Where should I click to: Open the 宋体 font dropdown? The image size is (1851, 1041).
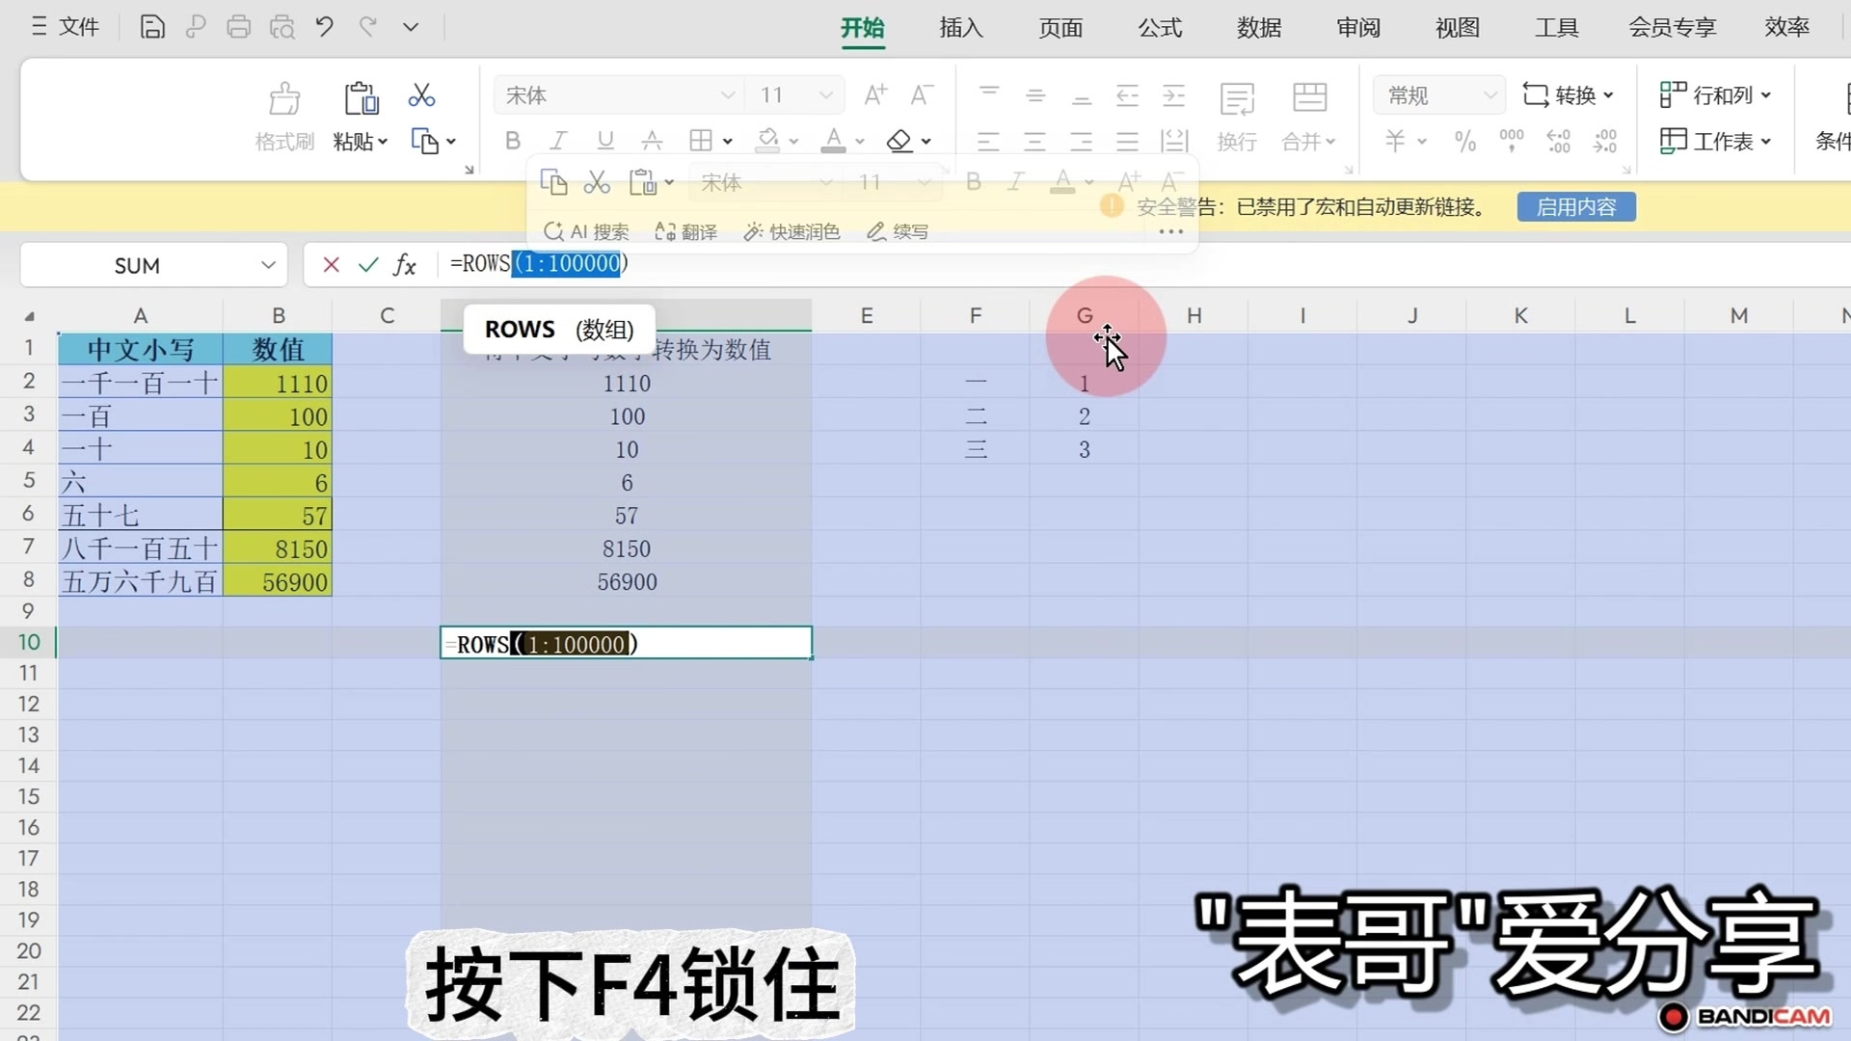click(728, 94)
